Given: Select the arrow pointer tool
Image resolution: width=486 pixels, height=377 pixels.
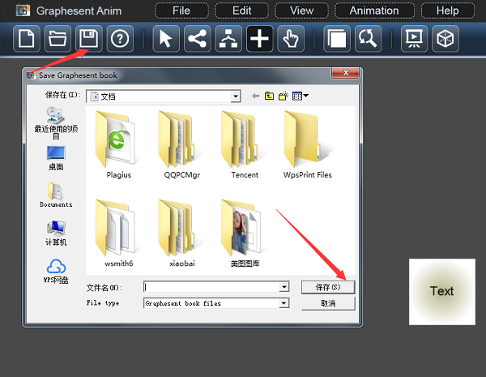Looking at the screenshot, I should 166,39.
